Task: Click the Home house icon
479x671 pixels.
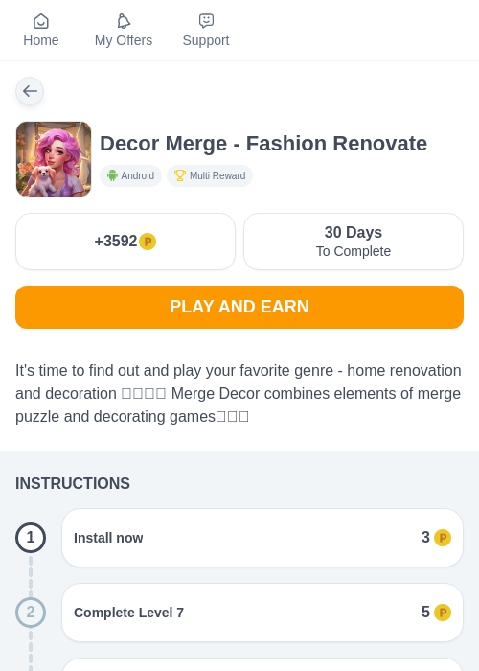Action: coord(41,21)
